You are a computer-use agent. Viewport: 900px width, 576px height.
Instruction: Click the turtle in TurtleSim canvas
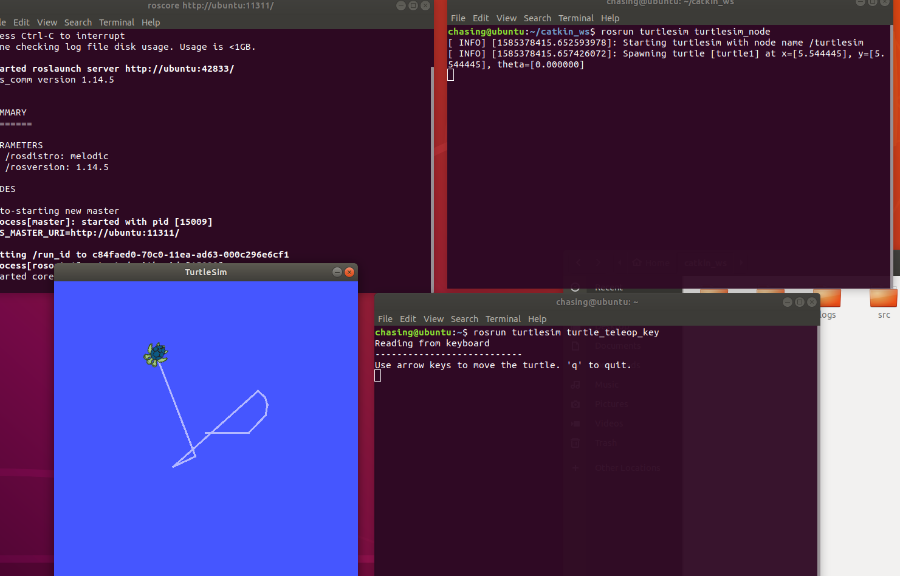[156, 354]
